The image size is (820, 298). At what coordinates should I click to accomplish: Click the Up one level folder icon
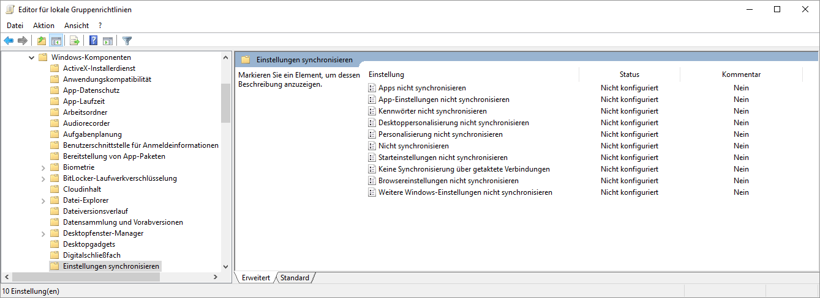[41, 41]
